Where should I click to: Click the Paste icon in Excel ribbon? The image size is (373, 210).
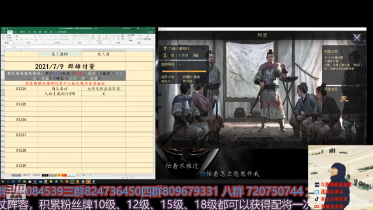pyautogui.click(x=4, y=37)
